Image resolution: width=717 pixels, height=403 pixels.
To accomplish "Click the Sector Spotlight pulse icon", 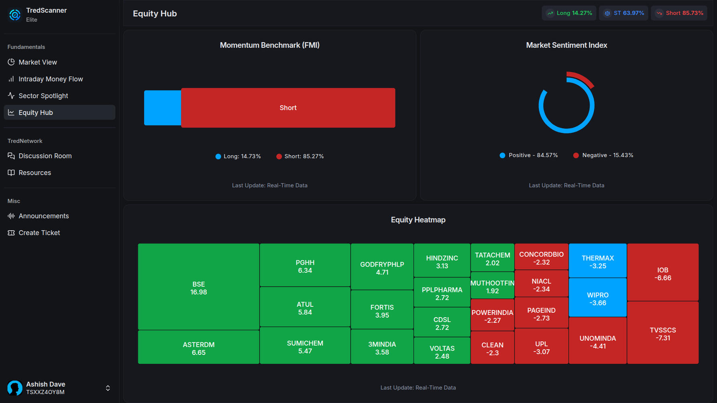I will (11, 96).
